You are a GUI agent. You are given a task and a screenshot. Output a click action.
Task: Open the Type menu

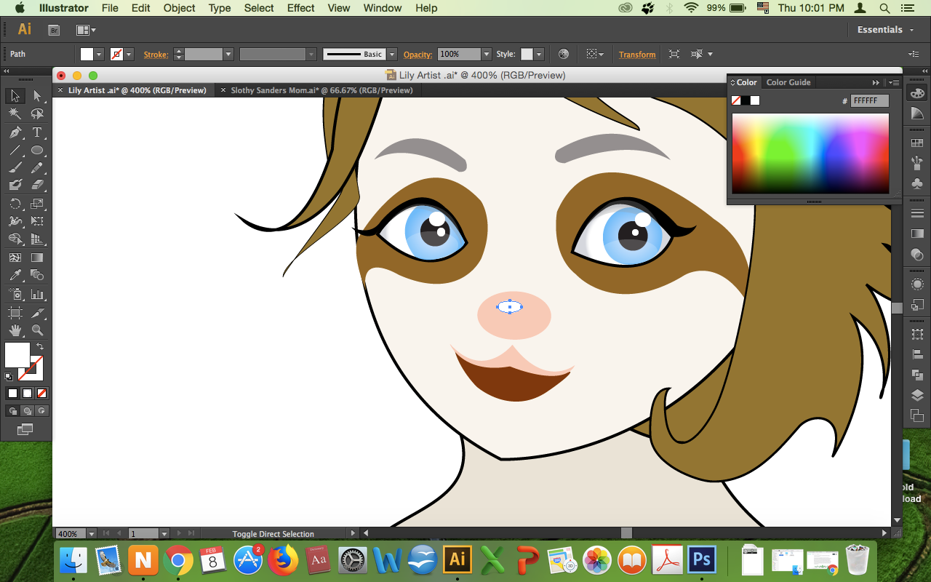pos(220,8)
